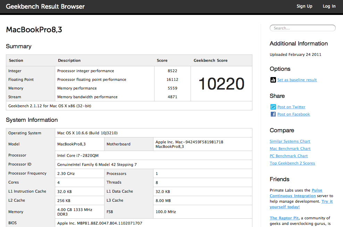Click the '2.30 GHz' frequency value
This screenshot has width=343, height=227.
pos(66,174)
